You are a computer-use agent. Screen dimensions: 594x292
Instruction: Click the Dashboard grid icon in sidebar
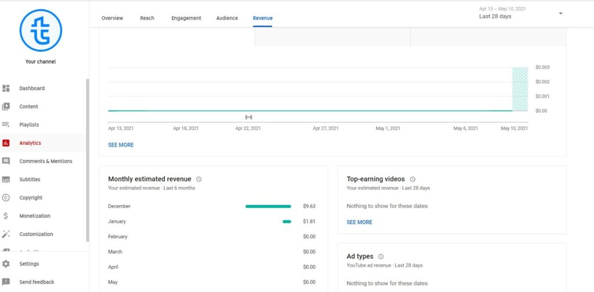[6, 89]
